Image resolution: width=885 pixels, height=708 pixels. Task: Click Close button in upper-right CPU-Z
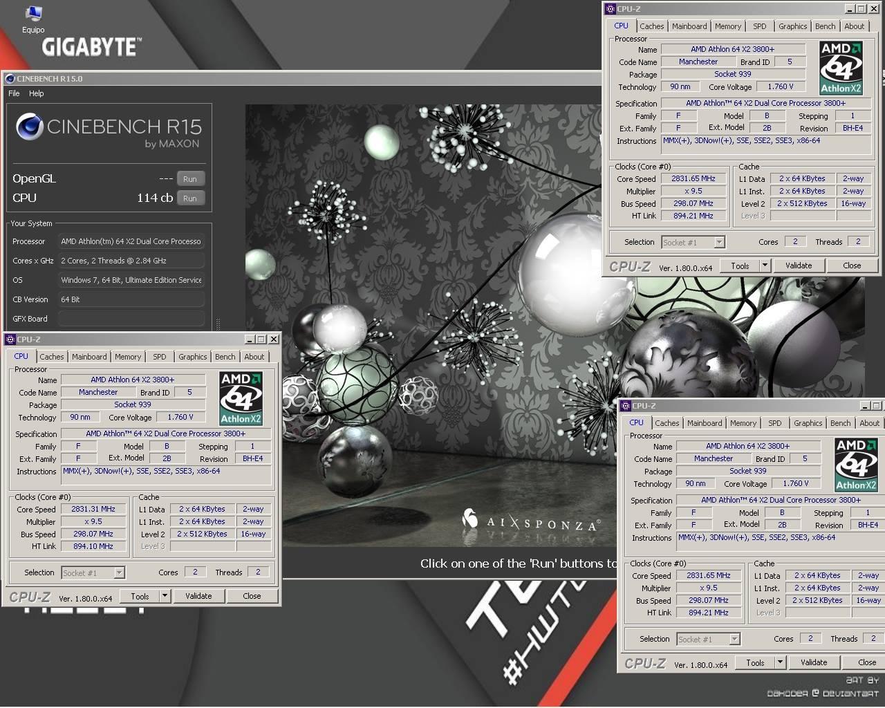coord(852,265)
